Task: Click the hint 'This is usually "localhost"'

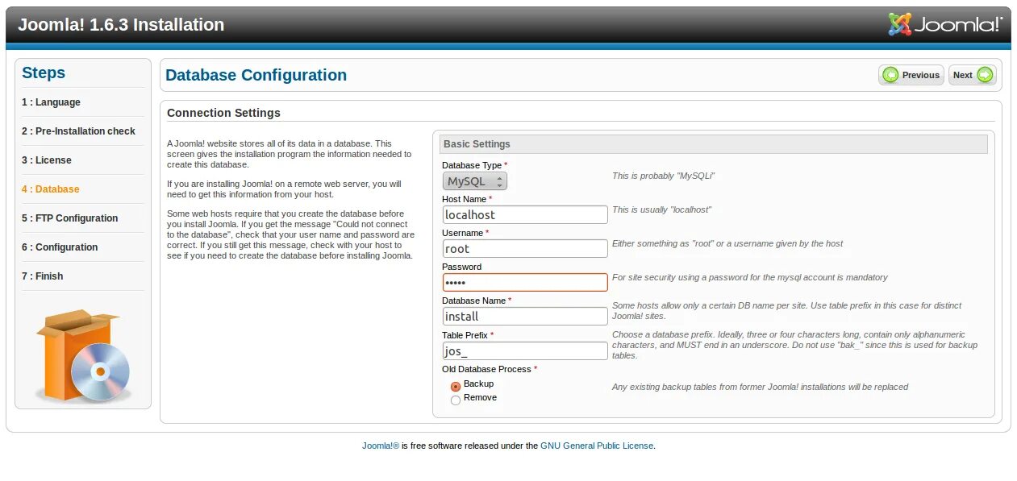Action: tap(661, 209)
